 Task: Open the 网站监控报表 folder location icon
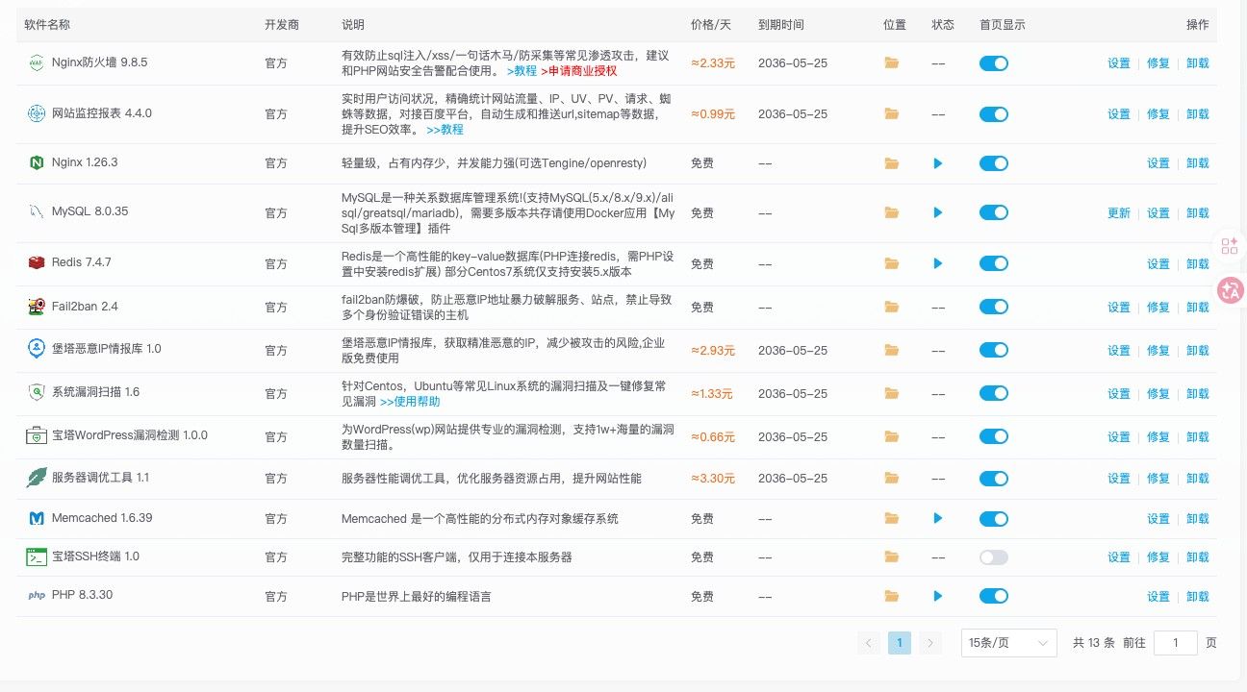click(892, 113)
